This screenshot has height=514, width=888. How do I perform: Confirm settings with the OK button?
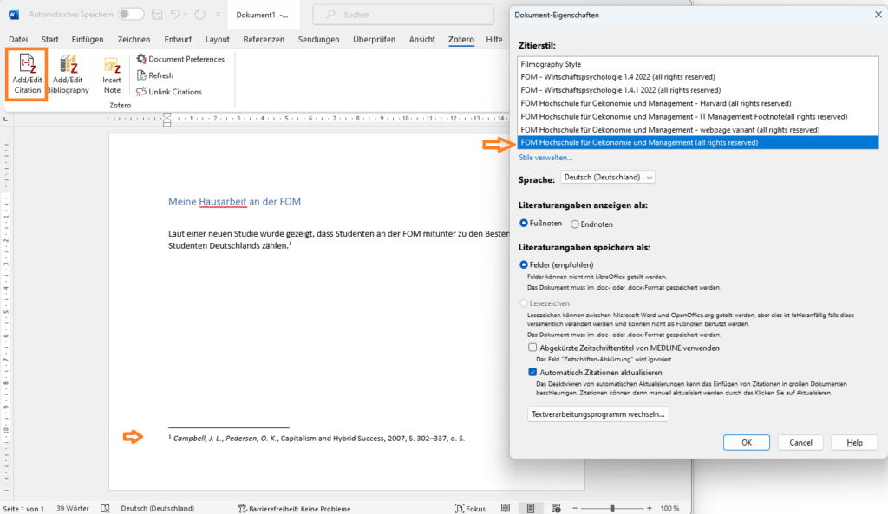click(746, 442)
